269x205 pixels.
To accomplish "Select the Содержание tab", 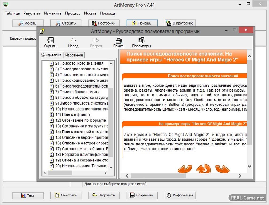I will [x=51, y=55].
